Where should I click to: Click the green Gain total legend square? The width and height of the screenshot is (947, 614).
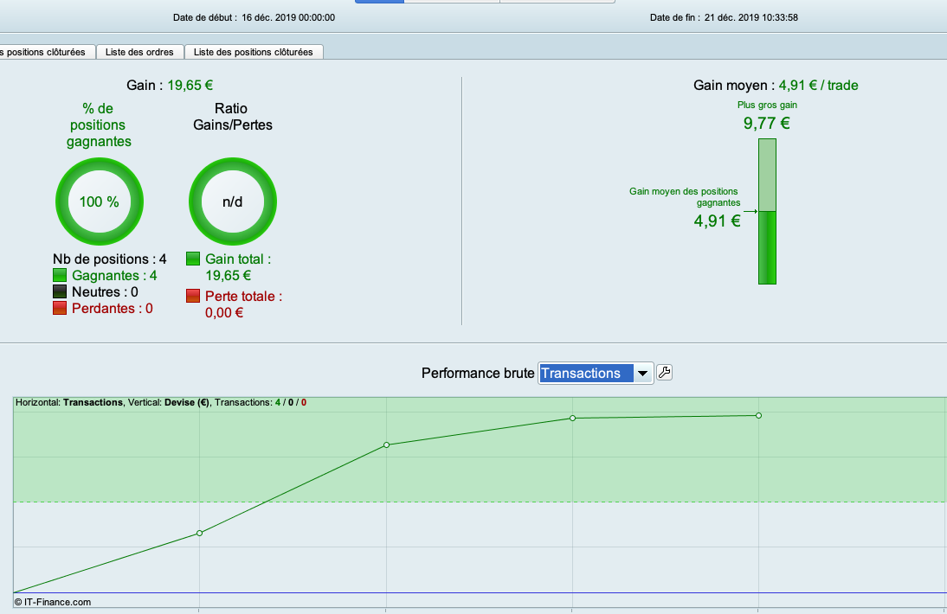click(x=193, y=259)
